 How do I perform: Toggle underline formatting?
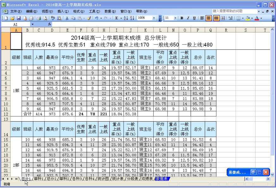point(194,18)
